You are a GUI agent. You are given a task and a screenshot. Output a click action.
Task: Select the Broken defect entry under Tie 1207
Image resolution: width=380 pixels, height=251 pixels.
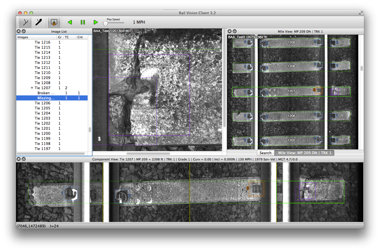click(x=46, y=93)
